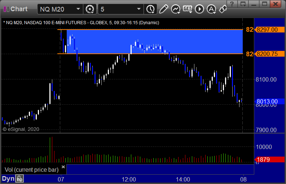Click the 7900.00 price axis label
Screen dimensions: 286x184
click(x=266, y=130)
